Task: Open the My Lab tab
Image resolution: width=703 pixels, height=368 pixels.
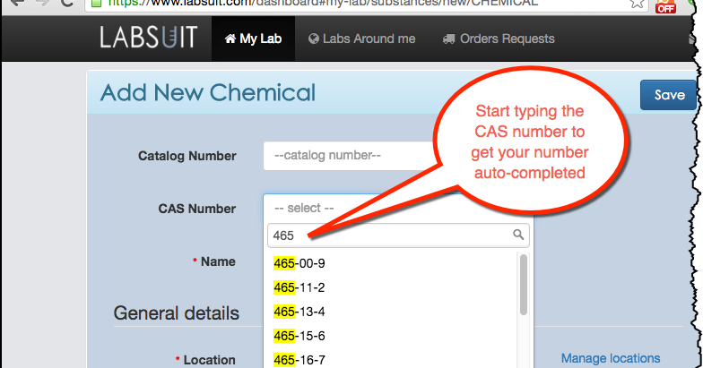Action: click(253, 39)
